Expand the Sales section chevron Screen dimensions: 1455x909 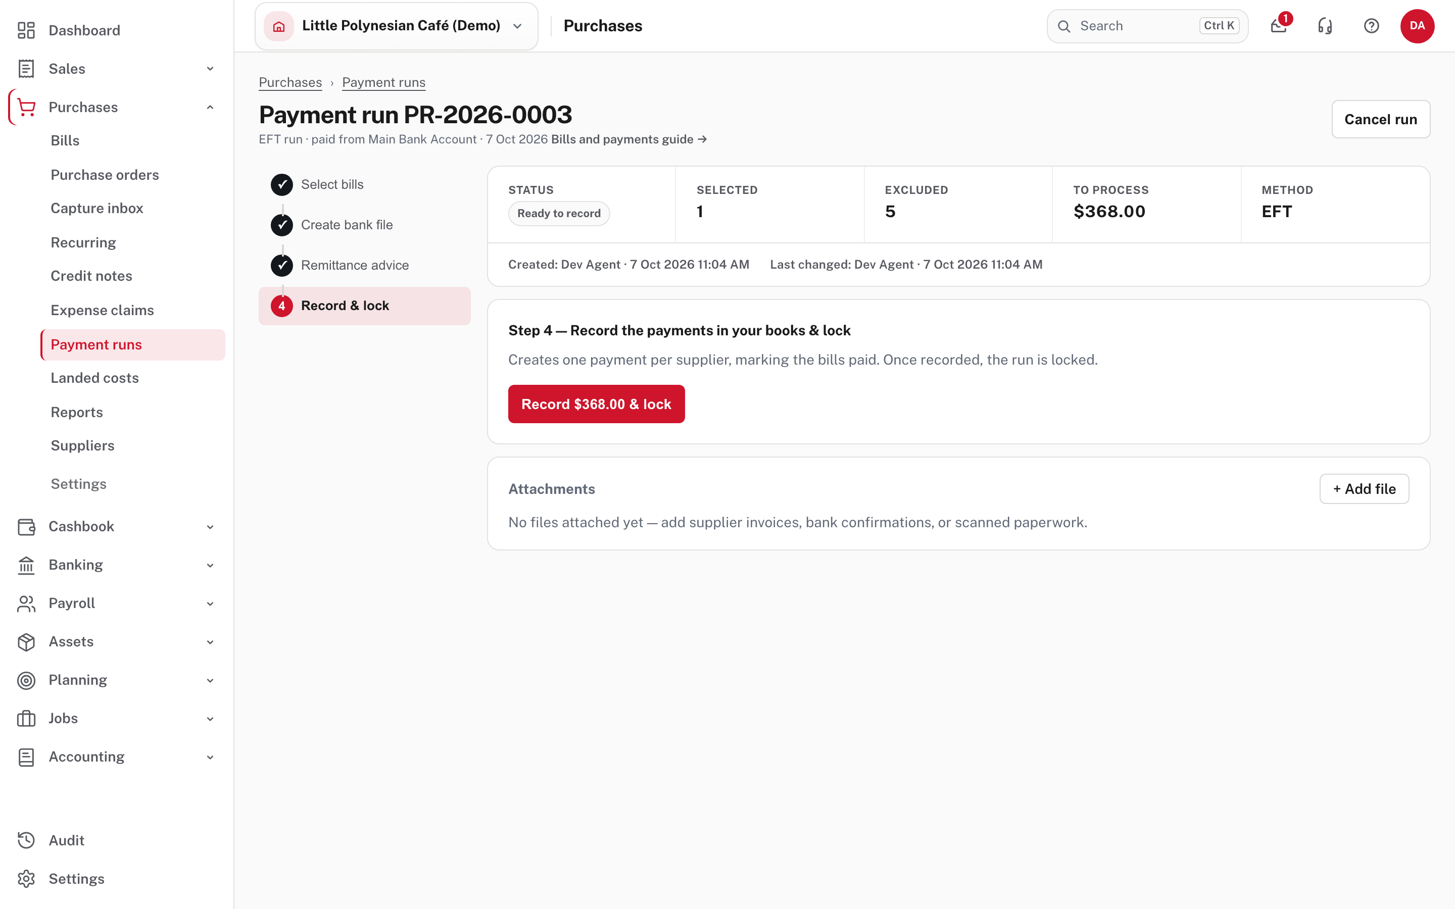click(x=210, y=69)
